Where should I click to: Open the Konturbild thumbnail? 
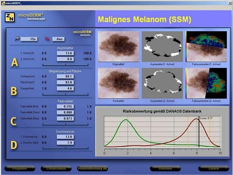[118, 83]
